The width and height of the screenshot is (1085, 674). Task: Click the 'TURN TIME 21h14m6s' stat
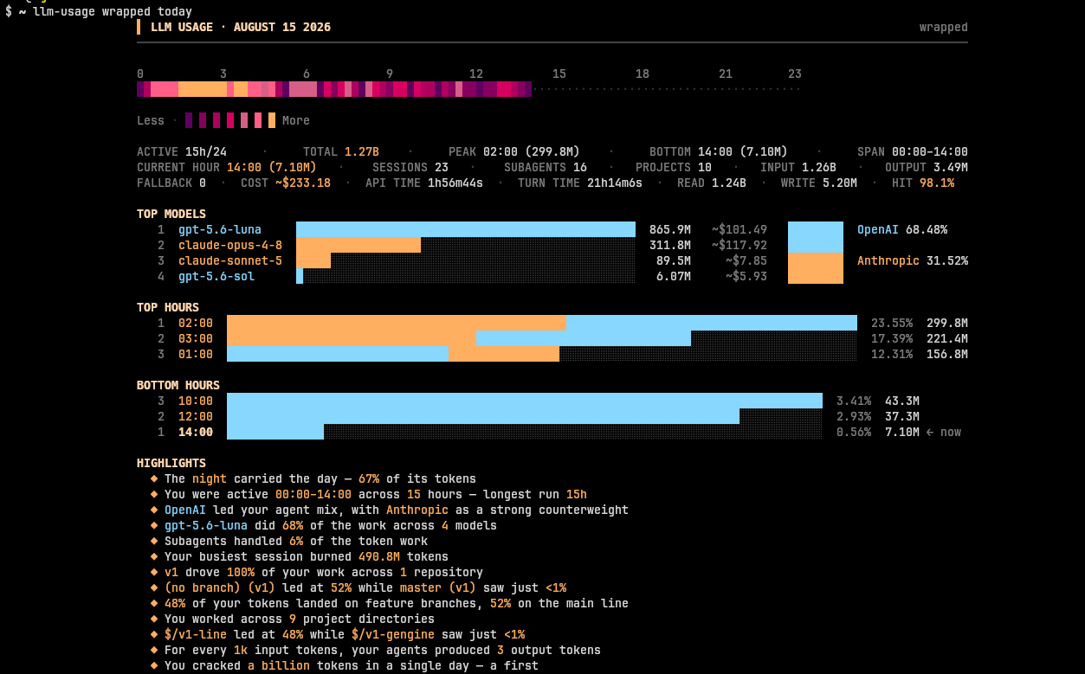[x=580, y=183]
